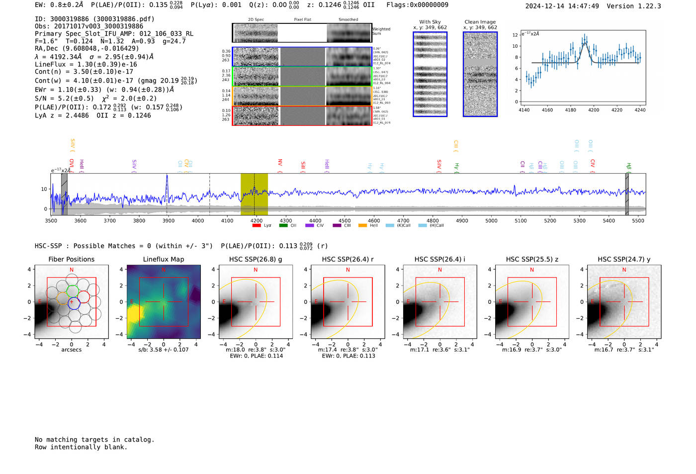Click the CIII dark purple legend swatch
Screen dimensions: 696x474
point(337,225)
